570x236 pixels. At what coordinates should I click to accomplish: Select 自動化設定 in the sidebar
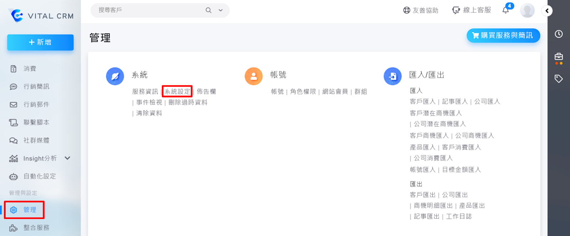pos(40,176)
